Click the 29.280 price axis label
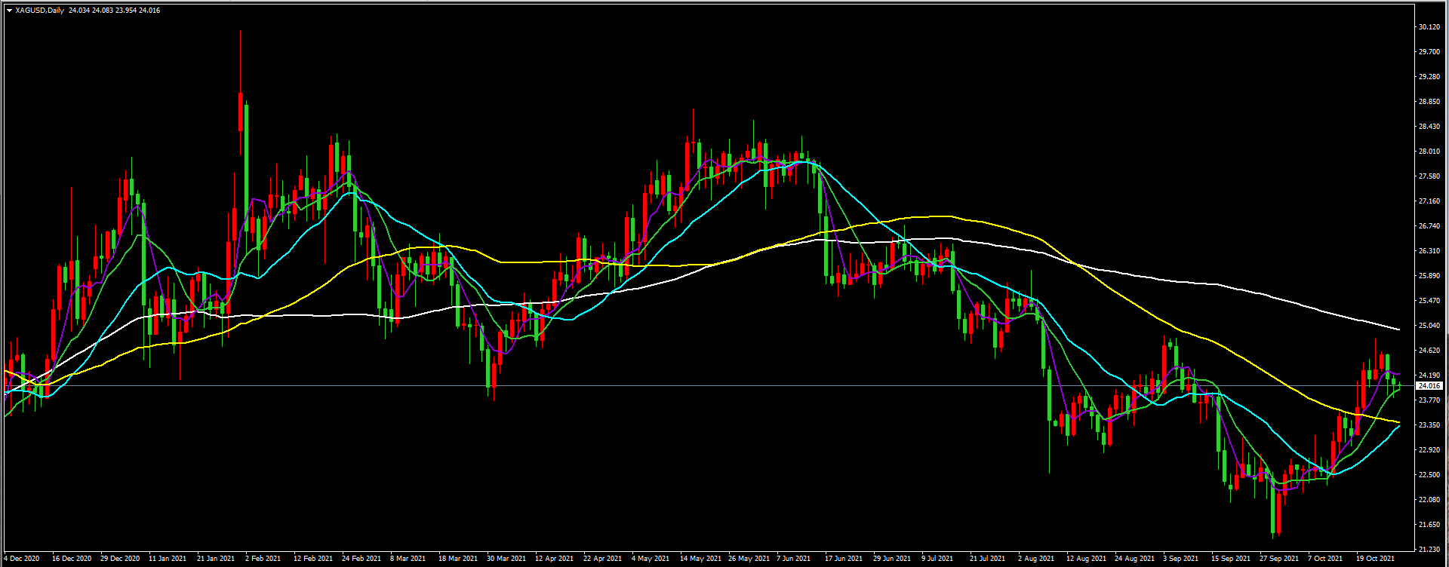Screen dimensions: 1449x567 (1428, 77)
